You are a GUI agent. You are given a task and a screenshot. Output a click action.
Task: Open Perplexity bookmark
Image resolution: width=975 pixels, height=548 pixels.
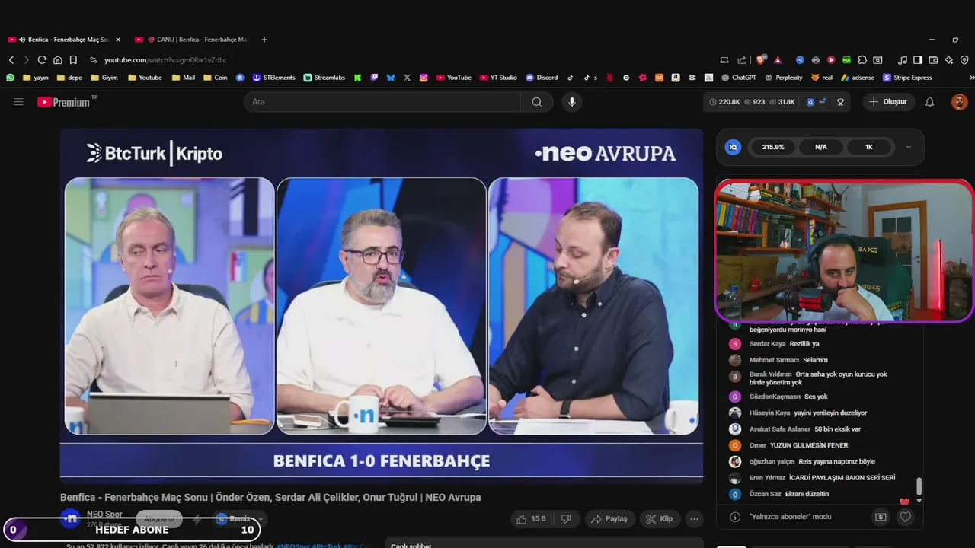(x=783, y=78)
